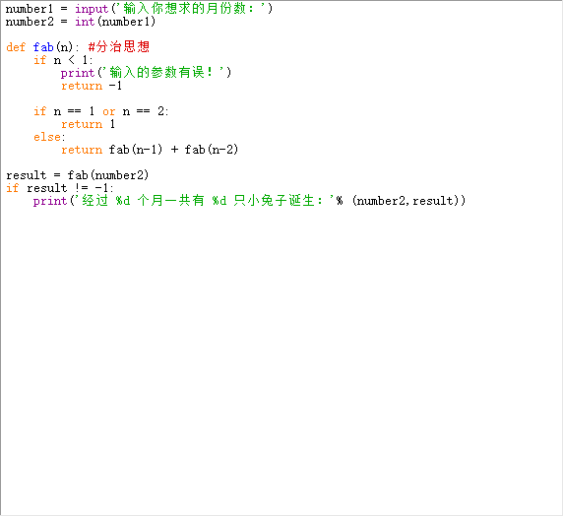Click the 'number2 = int(number1)' line
Image resolution: width=563 pixels, height=516 pixels.
click(81, 22)
